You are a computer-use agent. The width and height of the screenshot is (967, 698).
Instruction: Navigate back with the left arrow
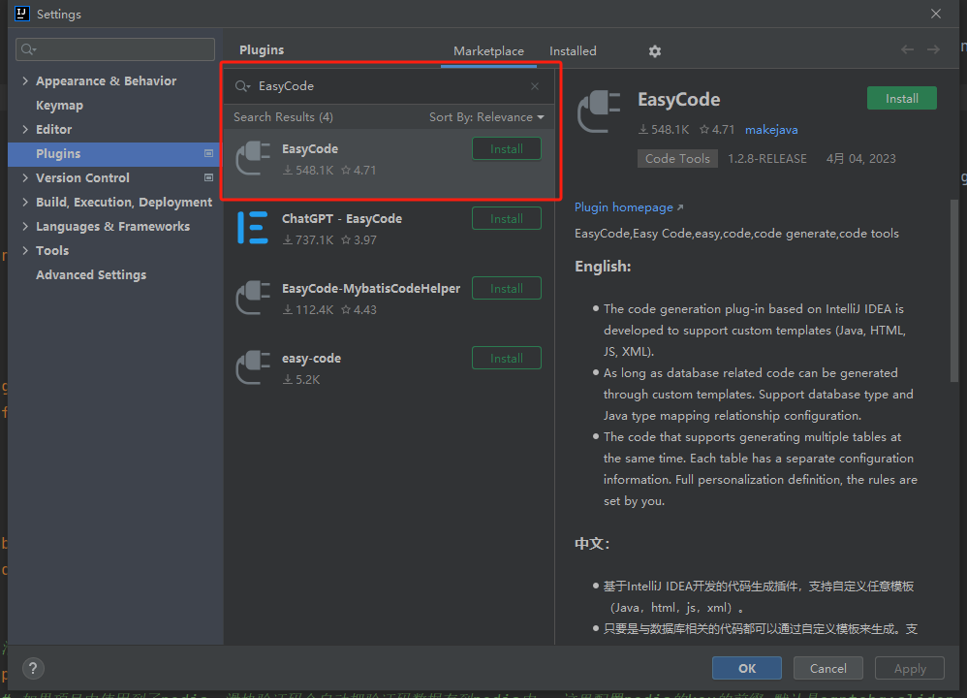(907, 50)
